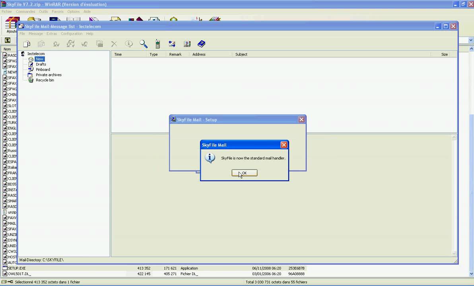The height and width of the screenshot is (286, 474).
Task: Select the Iectelecom root tree node
Action: 36,54
